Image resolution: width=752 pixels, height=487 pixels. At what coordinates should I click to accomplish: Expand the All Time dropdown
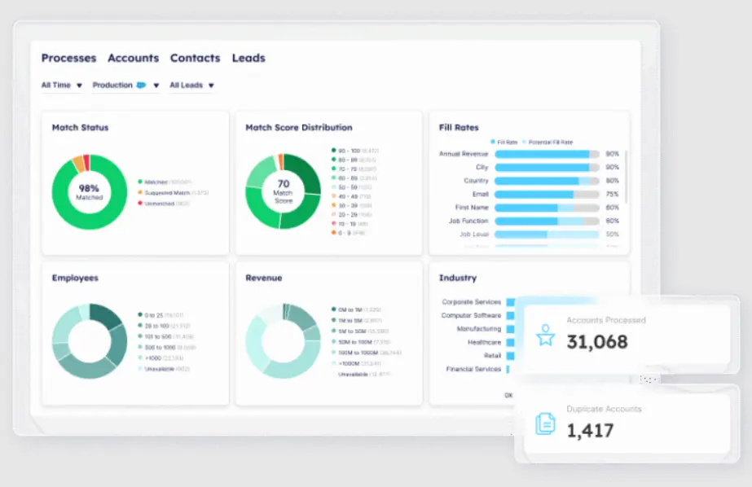tap(62, 86)
